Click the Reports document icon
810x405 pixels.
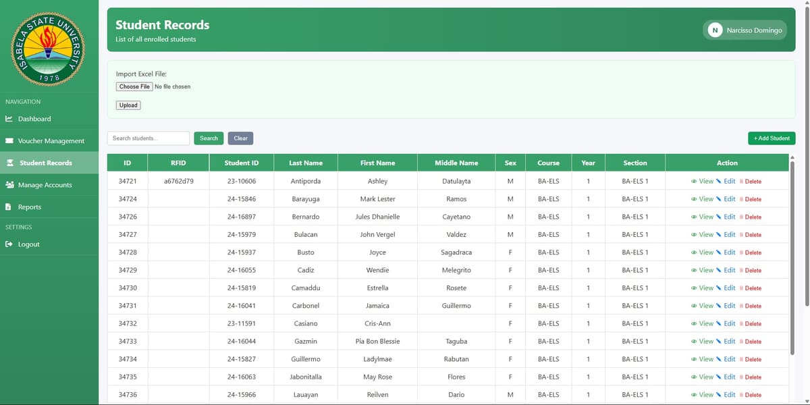(x=8, y=207)
